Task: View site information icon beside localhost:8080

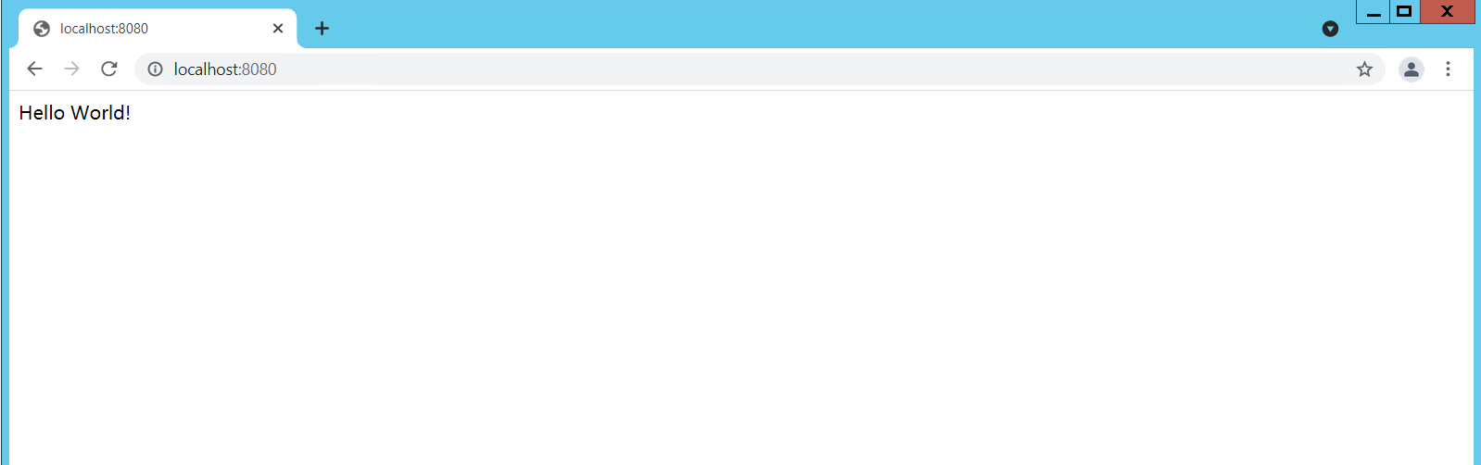Action: [156, 69]
